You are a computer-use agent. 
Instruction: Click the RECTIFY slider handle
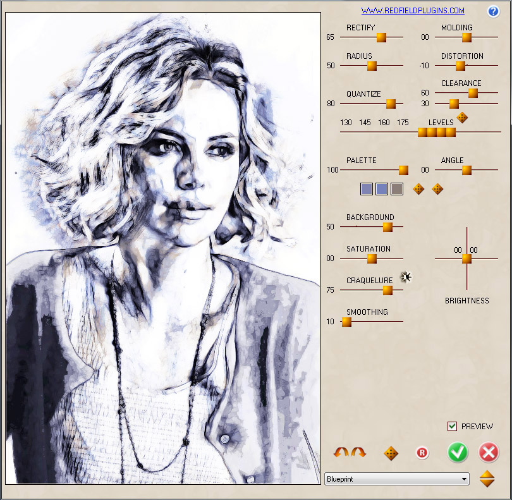click(x=381, y=37)
